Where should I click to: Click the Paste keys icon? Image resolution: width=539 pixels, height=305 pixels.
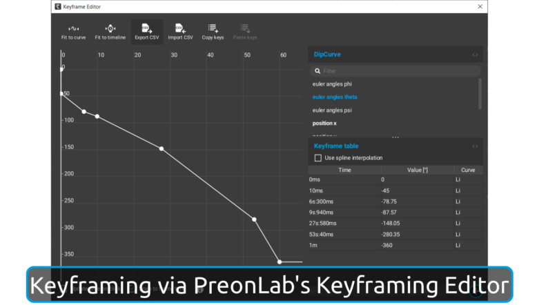(244, 29)
